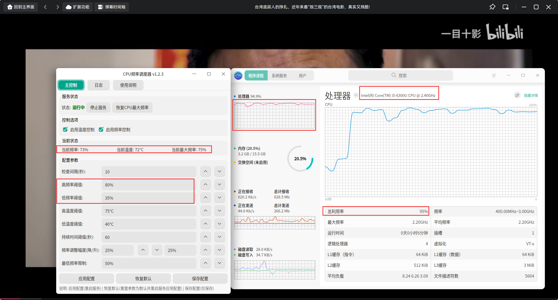Open the system monitor hamburger menu
Image resolution: width=558 pixels, height=300 pixels.
[x=494, y=75]
